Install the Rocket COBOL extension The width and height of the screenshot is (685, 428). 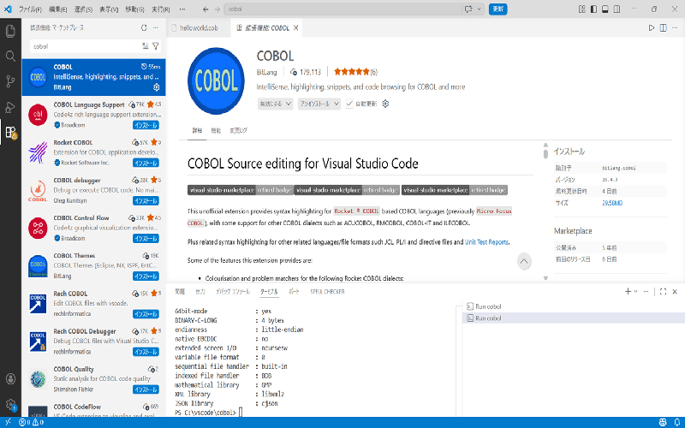click(146, 163)
